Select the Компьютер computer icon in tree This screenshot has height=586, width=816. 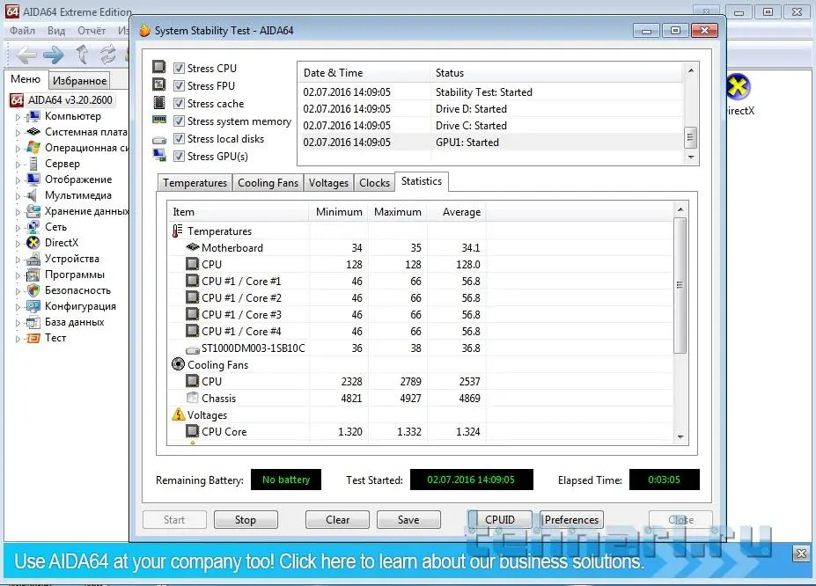click(33, 116)
